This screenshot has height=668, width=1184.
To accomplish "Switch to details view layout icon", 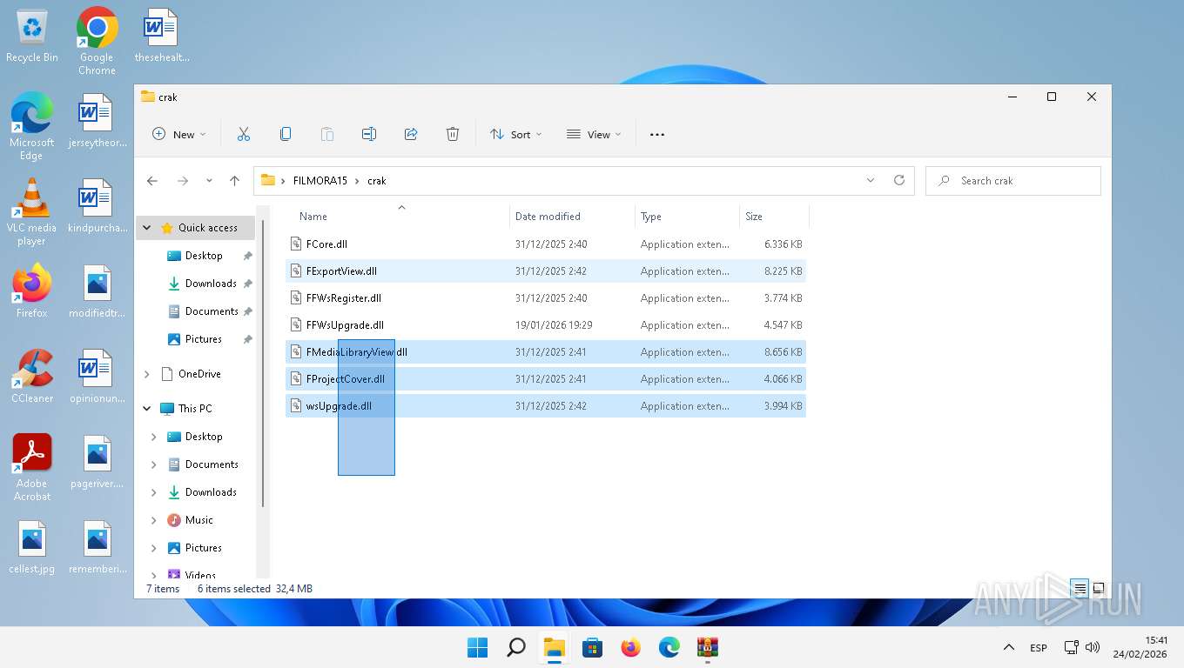I will (x=1080, y=588).
